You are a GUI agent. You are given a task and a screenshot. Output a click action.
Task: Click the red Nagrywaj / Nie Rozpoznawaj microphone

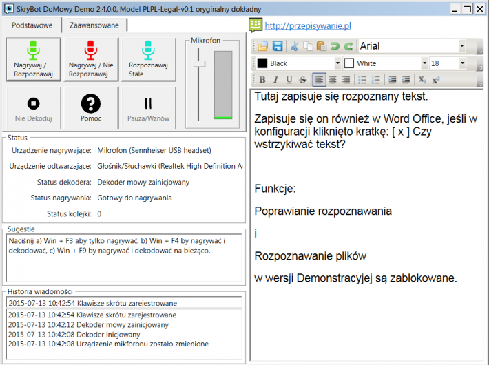pyautogui.click(x=91, y=59)
